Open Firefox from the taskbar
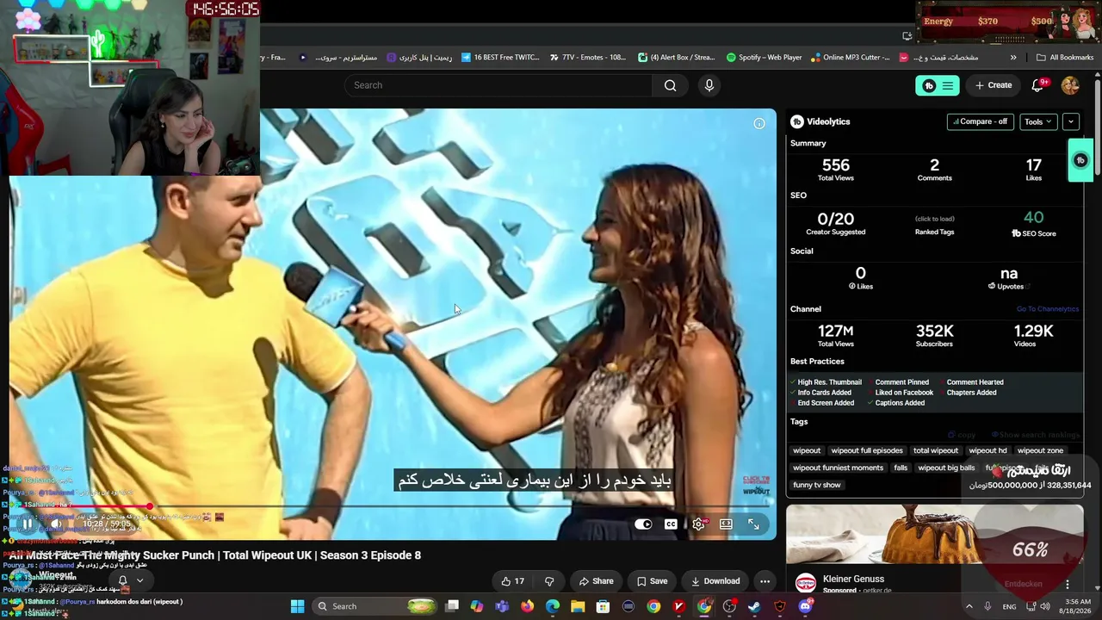This screenshot has width=1102, height=620. pyautogui.click(x=527, y=606)
